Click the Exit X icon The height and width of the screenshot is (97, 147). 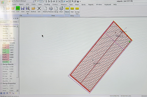[39, 8]
